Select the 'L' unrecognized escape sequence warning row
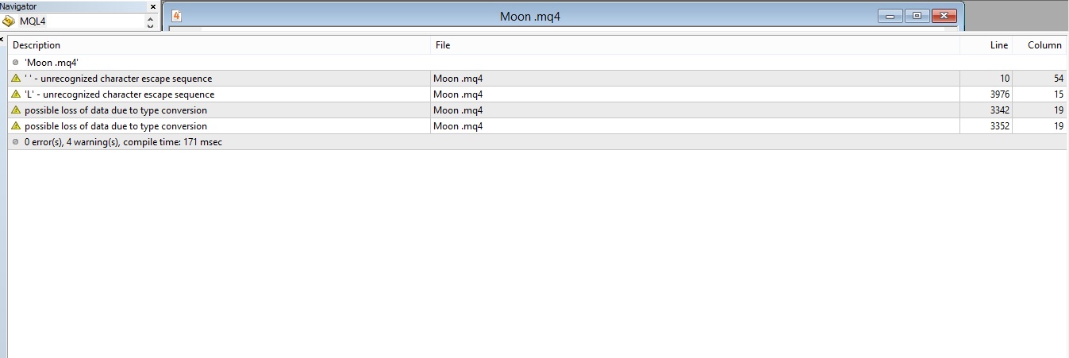The width and height of the screenshot is (1069, 358). [538, 94]
